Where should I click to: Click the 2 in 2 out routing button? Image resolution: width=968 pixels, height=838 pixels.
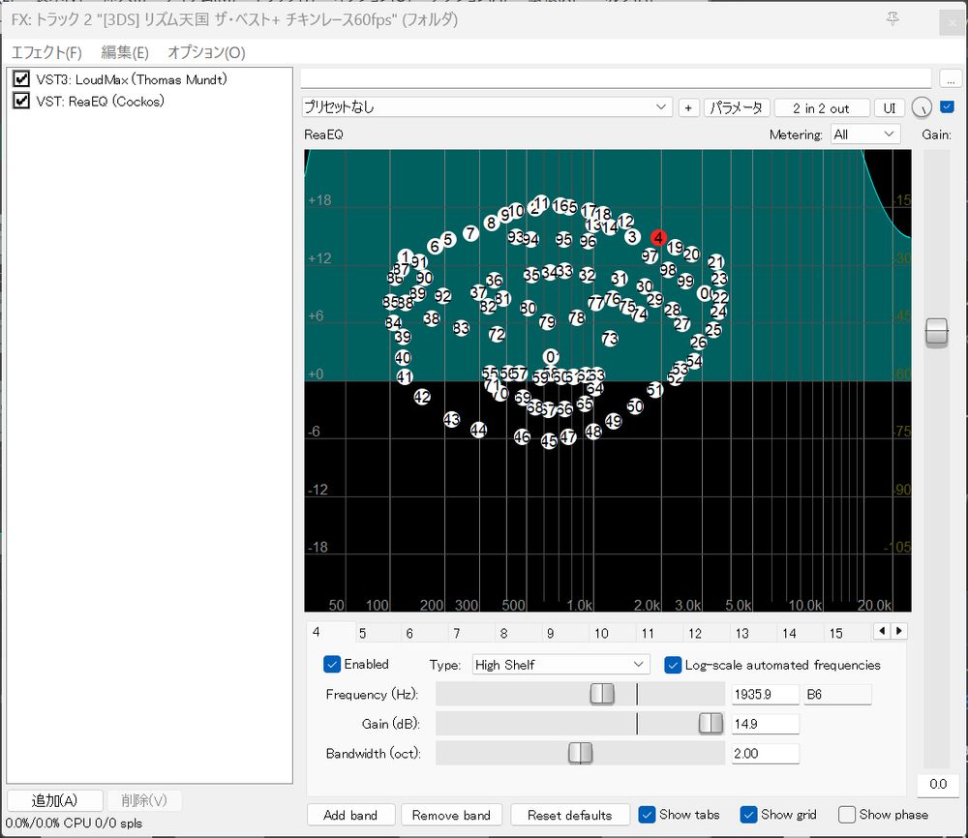tap(820, 108)
